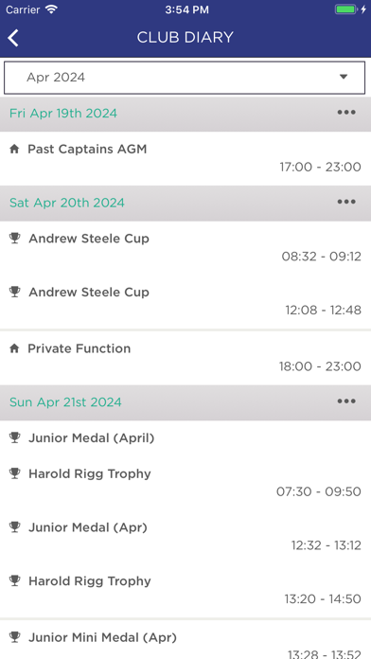Tap the trophy icon beside Junior Medal (Apr)
The image size is (371, 659).
coord(15,527)
